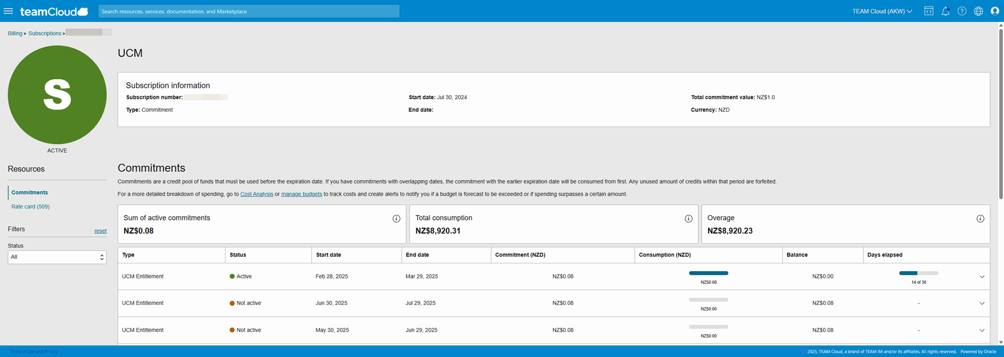Expand the Jun 30, 2025 commitment row
The width and height of the screenshot is (1004, 357).
point(982,303)
